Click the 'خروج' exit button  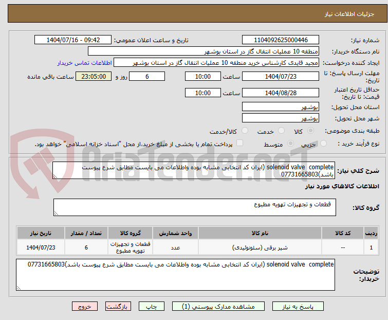(x=84, y=306)
